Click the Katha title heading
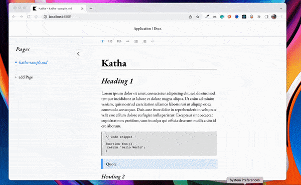The height and width of the screenshot is (185, 301). pos(114,63)
